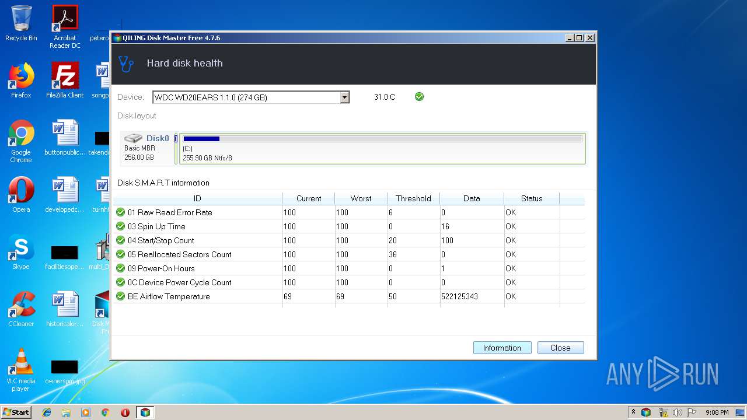The width and height of the screenshot is (747, 420).
Task: Open Skype desktop shortcut
Action: (21, 252)
